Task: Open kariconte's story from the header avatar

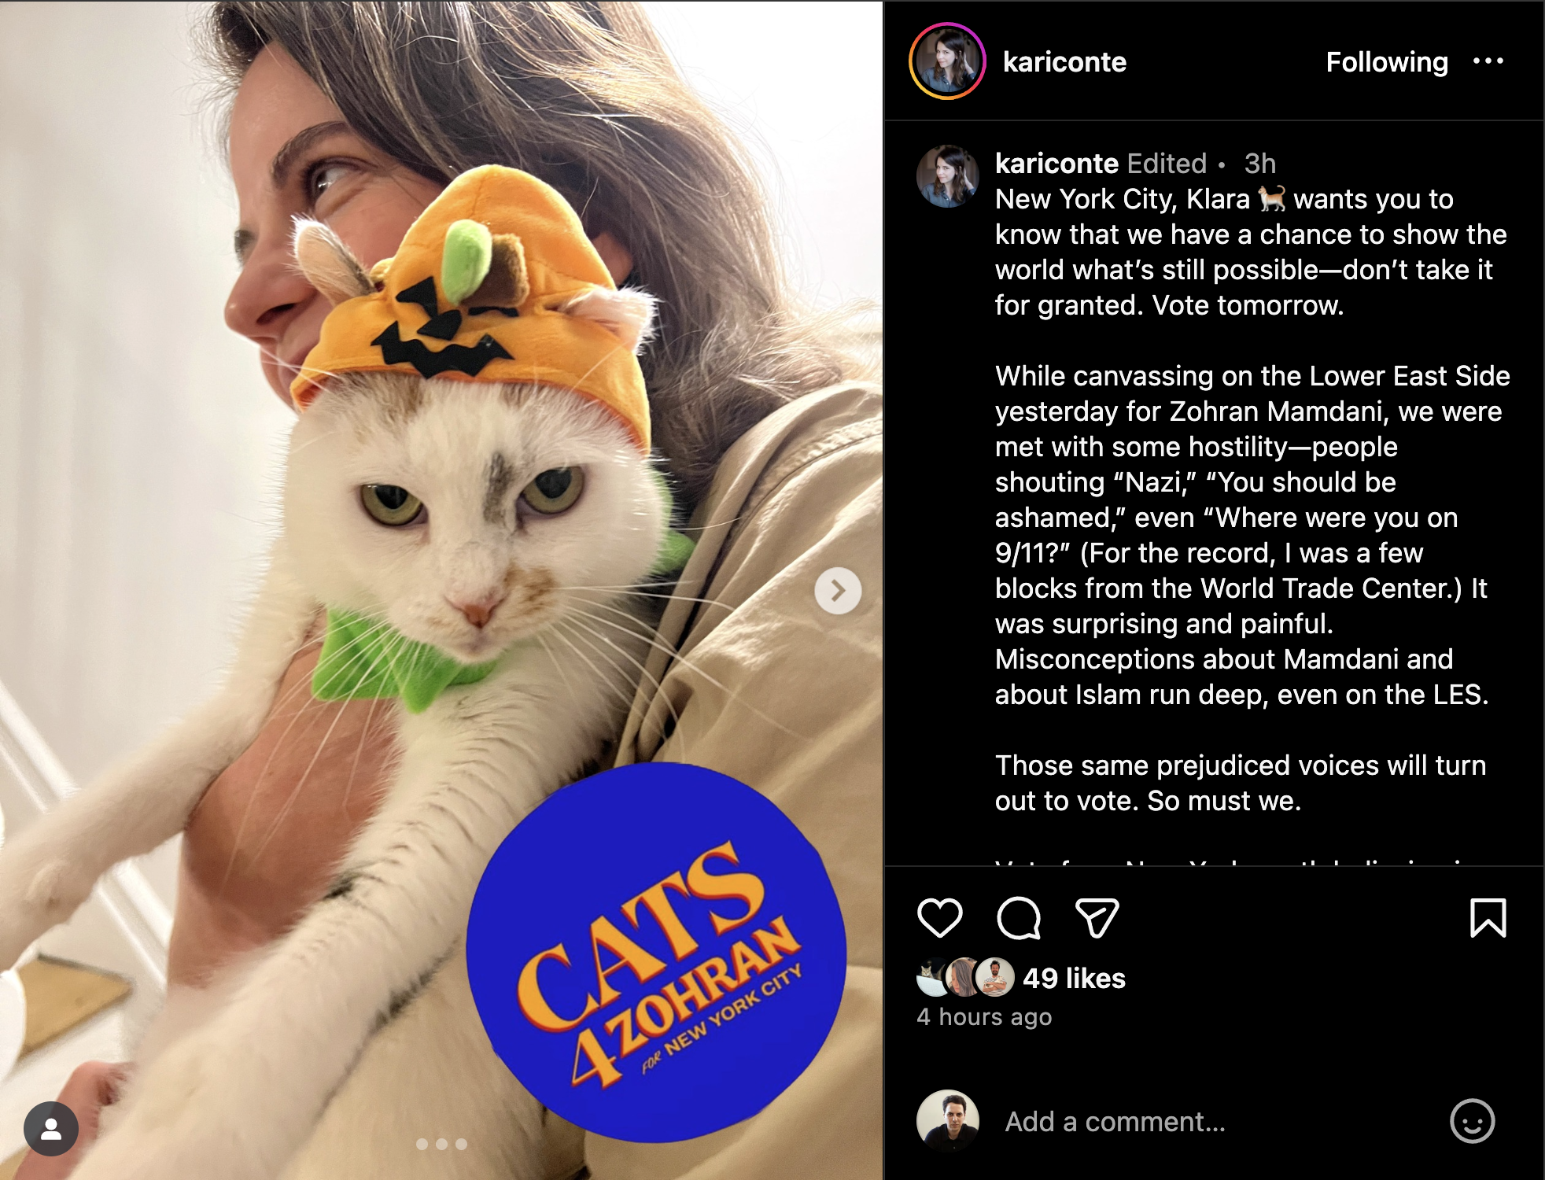Action: click(947, 61)
